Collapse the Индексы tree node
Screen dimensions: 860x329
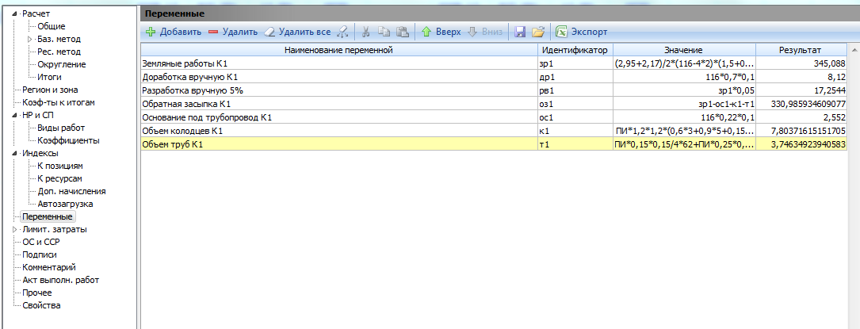click(x=15, y=153)
